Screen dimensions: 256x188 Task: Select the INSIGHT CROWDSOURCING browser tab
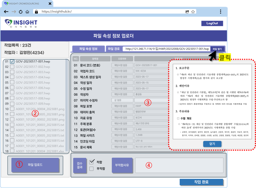point(28,4)
